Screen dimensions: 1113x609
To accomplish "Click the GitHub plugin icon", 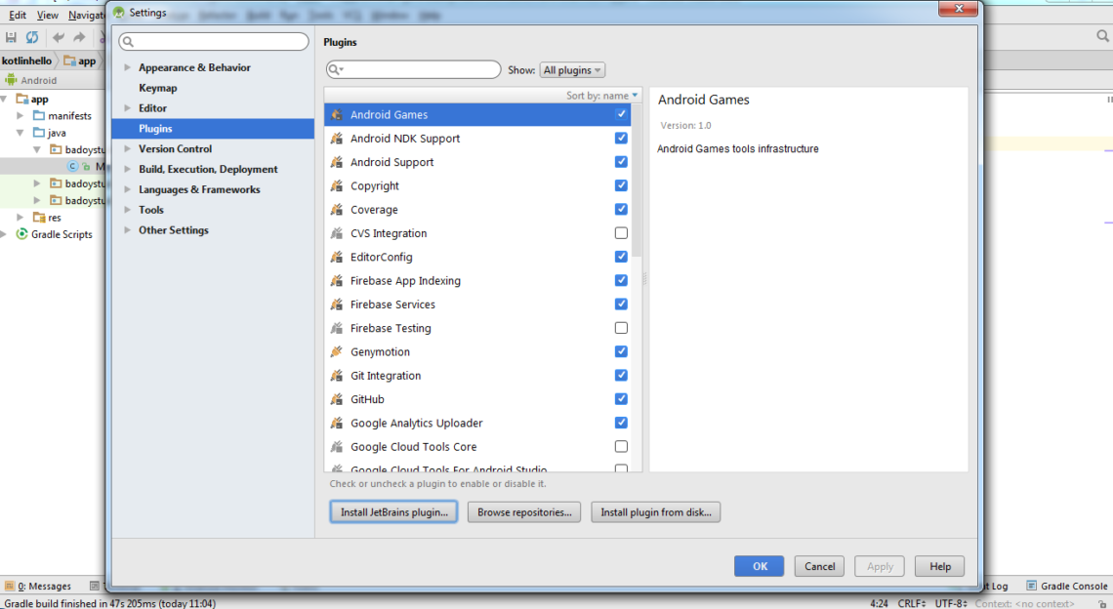I will (x=337, y=399).
